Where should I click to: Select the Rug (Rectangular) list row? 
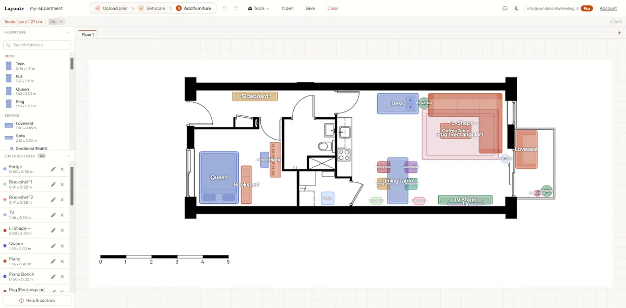(34, 289)
